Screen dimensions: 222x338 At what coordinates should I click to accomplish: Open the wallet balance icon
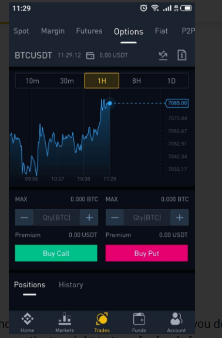click(x=90, y=55)
